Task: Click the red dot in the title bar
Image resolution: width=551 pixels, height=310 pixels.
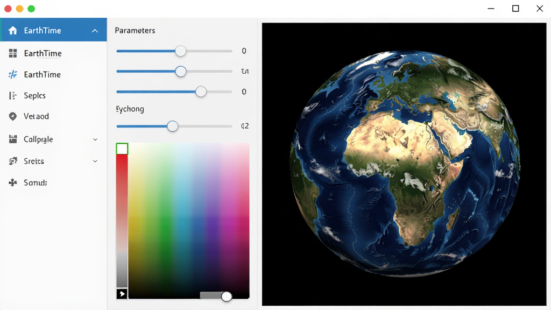Action: [x=8, y=9]
